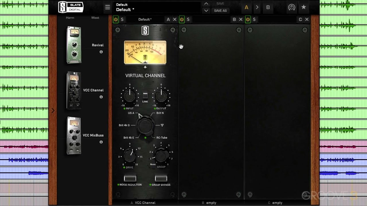
Task: Click the C slot letter label
Action: coord(300,19)
